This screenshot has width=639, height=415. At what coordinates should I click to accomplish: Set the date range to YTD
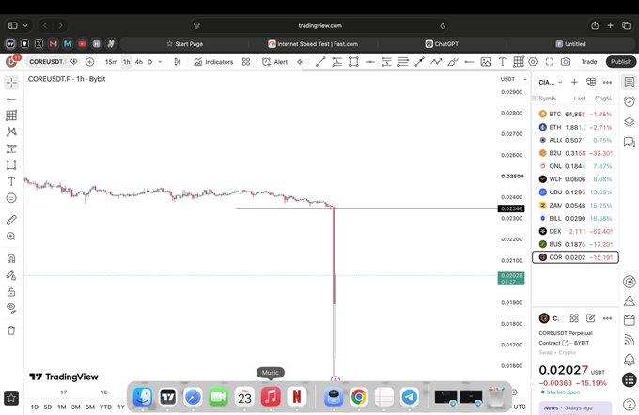point(106,407)
